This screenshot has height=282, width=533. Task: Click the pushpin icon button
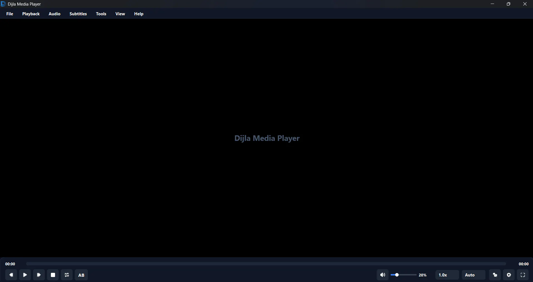[495, 275]
